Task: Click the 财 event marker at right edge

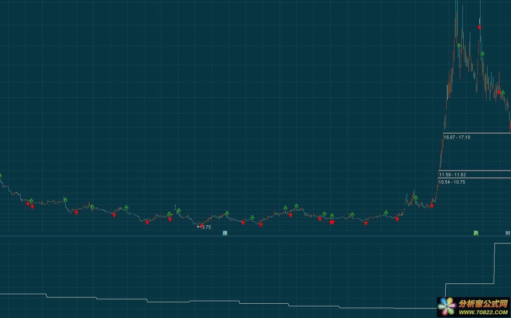Action: [x=508, y=233]
